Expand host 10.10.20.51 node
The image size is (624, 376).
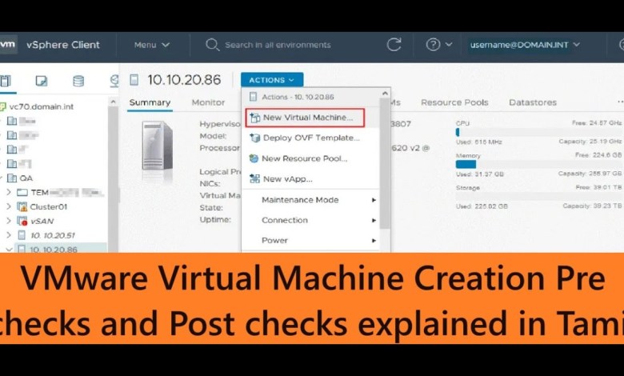coord(8,235)
